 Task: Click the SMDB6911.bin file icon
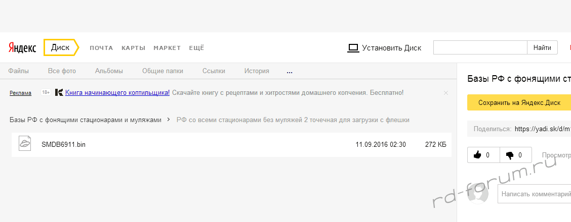click(x=24, y=144)
